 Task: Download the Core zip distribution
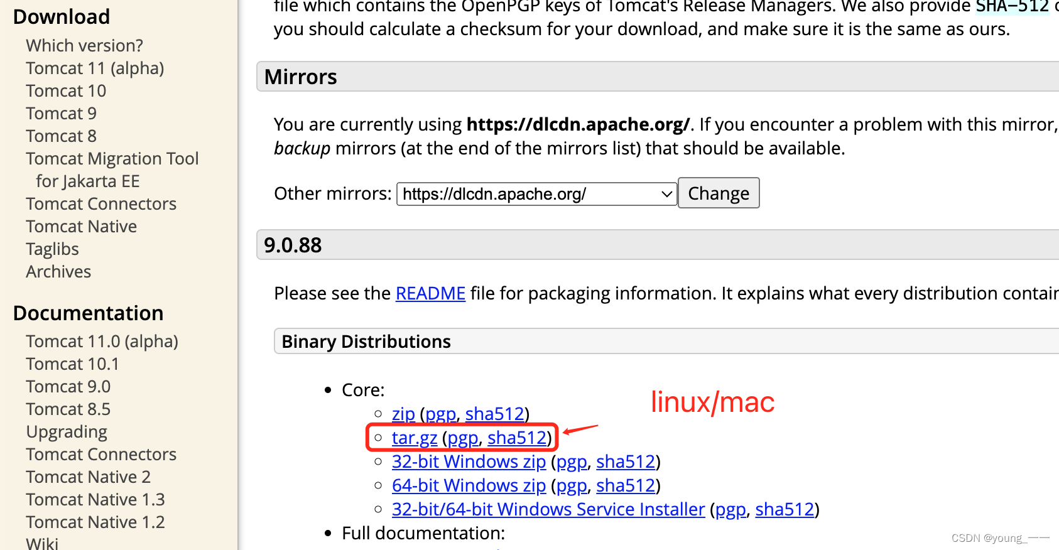[403, 414]
